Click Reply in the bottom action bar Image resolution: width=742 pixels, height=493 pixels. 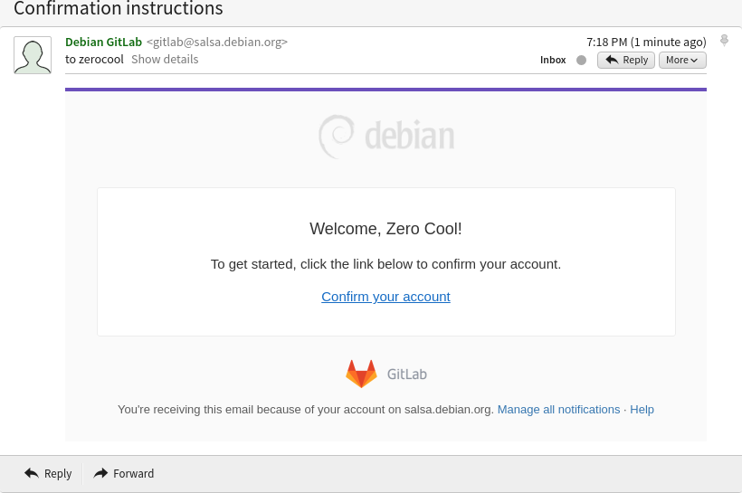[x=49, y=474]
